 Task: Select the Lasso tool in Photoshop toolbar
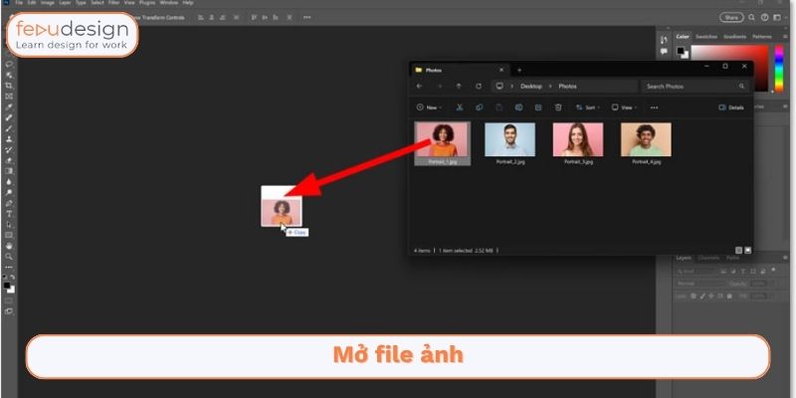pyautogui.click(x=9, y=65)
